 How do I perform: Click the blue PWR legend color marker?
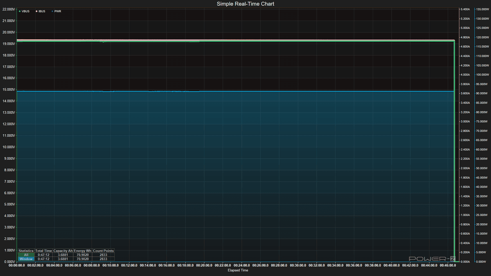click(52, 11)
